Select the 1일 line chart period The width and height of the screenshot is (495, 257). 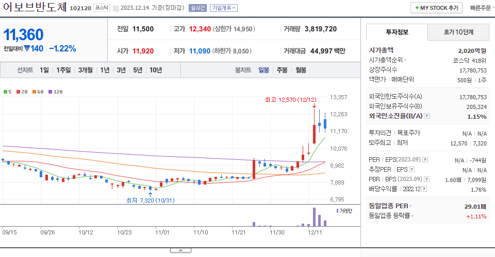click(44, 70)
